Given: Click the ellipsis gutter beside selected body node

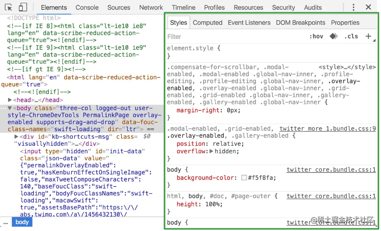Looking at the screenshot, I should coord(4,108).
